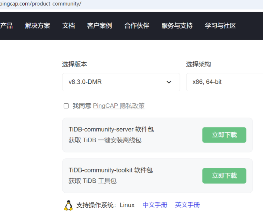Open the 英文手册 link

187,205
